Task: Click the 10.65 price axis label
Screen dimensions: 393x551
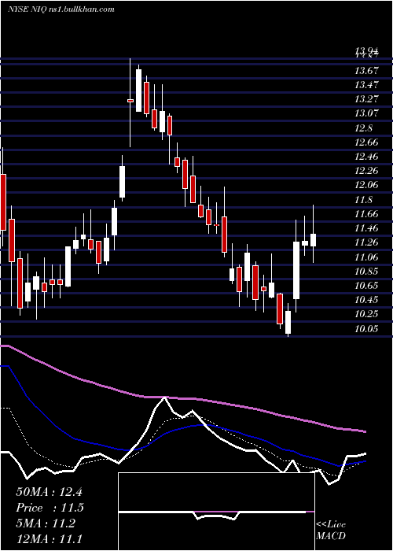Action: [x=367, y=286]
